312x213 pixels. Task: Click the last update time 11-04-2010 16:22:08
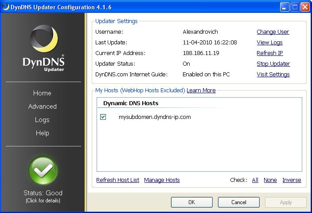click(210, 43)
